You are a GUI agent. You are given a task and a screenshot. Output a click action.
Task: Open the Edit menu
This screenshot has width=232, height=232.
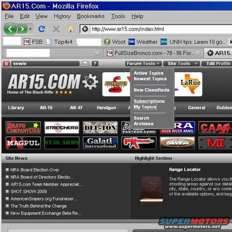pyautogui.click(x=25, y=16)
